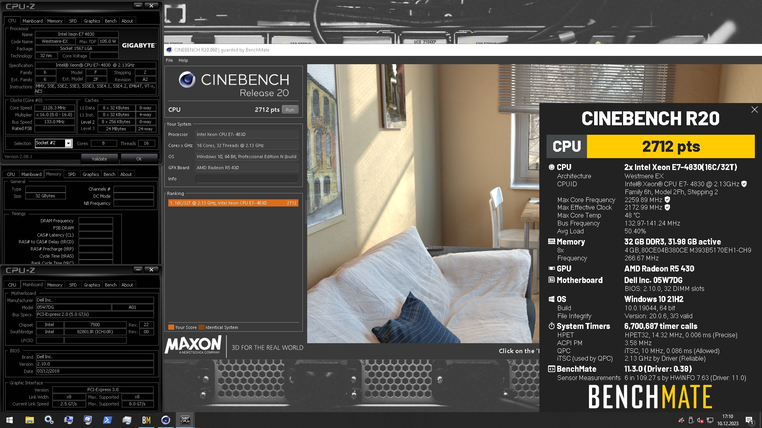Screen dimensions: 762x428
Task: Click the Cinebench title bar logo icon
Action: (x=169, y=50)
